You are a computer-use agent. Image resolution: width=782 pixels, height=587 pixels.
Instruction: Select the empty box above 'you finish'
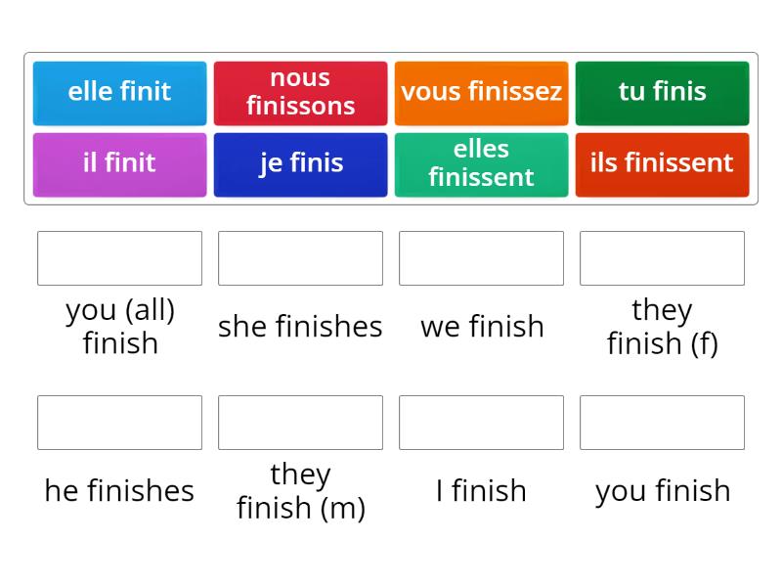(x=662, y=423)
